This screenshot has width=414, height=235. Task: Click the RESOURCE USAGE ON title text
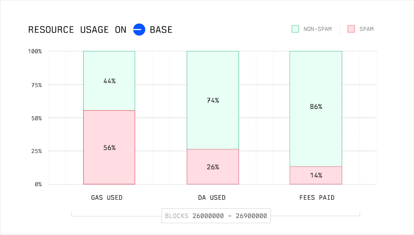[77, 30]
